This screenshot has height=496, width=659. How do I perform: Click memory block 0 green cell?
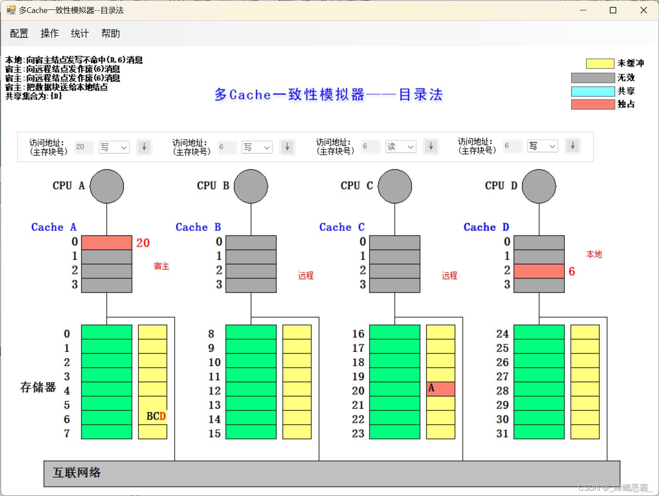tap(107, 332)
